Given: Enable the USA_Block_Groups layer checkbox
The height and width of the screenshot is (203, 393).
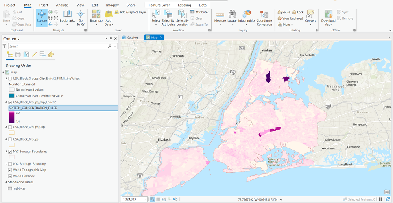Looking at the screenshot, I should (10, 139).
